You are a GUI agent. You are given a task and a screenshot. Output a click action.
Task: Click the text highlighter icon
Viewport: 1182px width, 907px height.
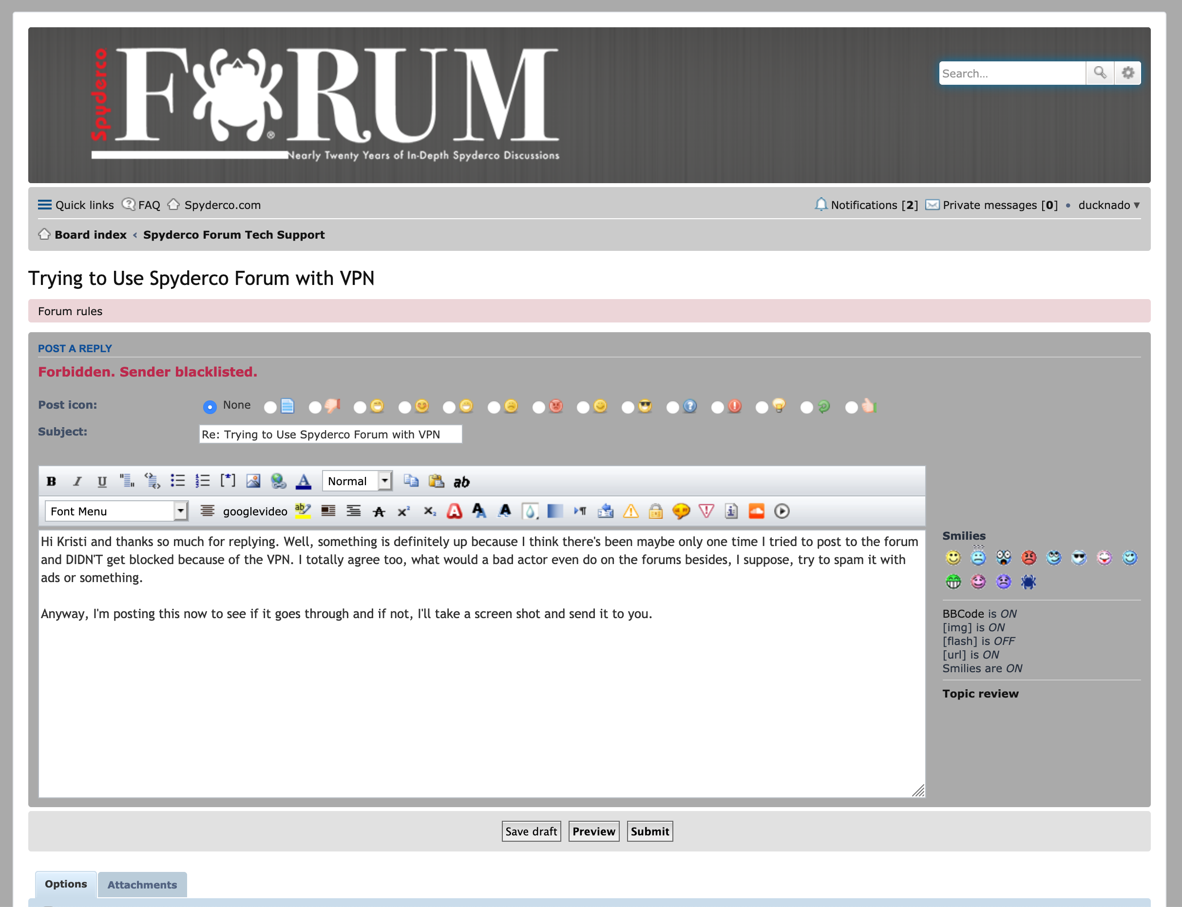click(x=303, y=510)
